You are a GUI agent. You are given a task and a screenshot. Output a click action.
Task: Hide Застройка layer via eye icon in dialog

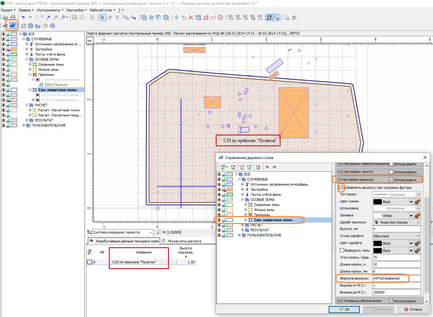[219, 189]
